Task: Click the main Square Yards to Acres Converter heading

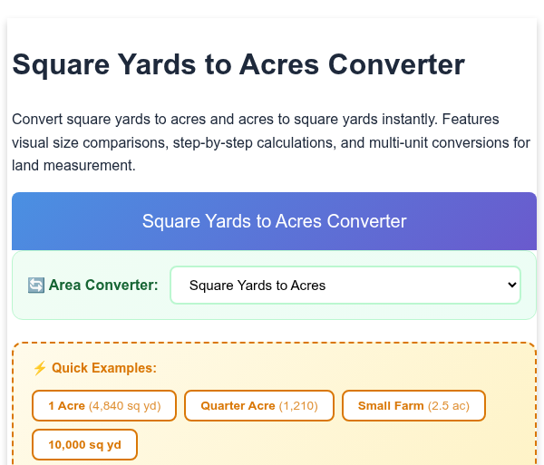Action: [238, 64]
